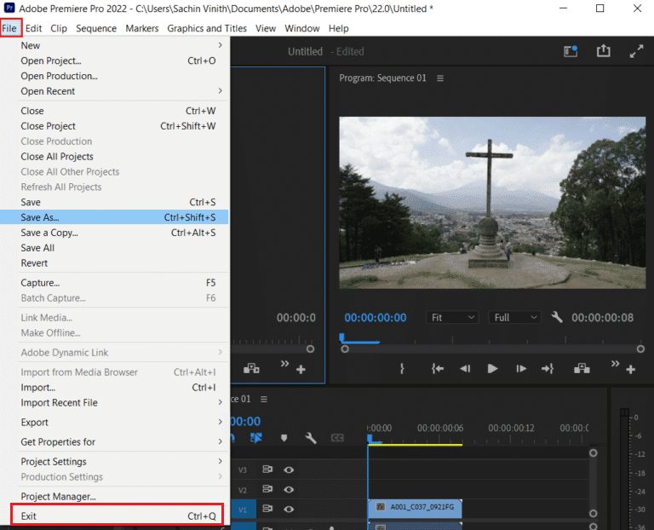Toggle V1 track targeting
The width and height of the screenshot is (654, 530).
(243, 510)
